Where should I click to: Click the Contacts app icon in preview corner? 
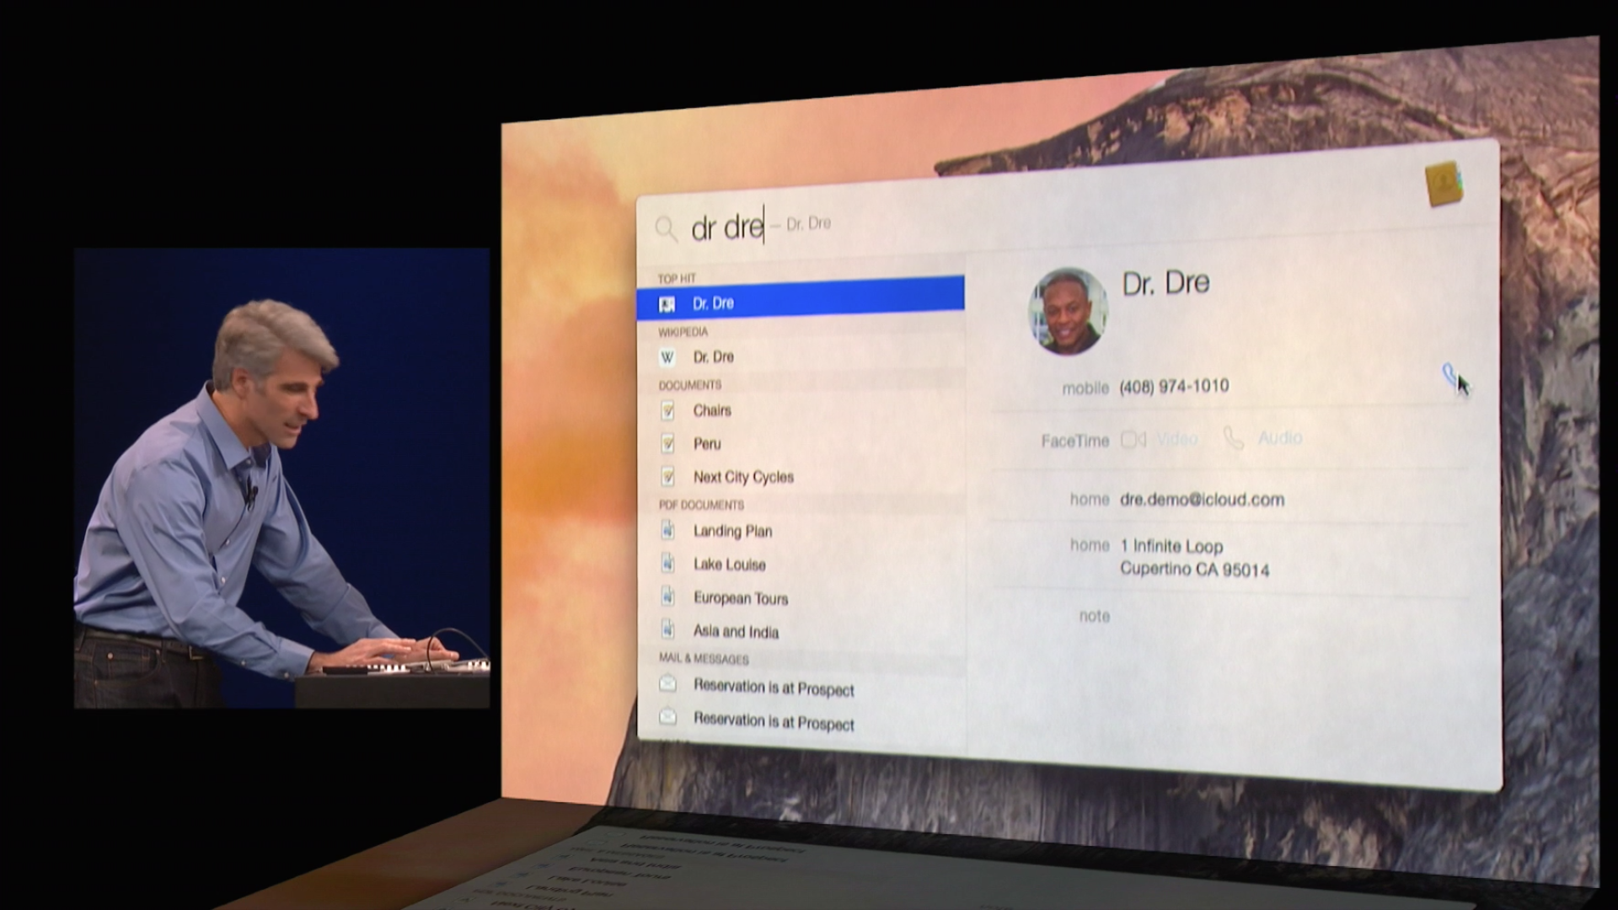1444,184
